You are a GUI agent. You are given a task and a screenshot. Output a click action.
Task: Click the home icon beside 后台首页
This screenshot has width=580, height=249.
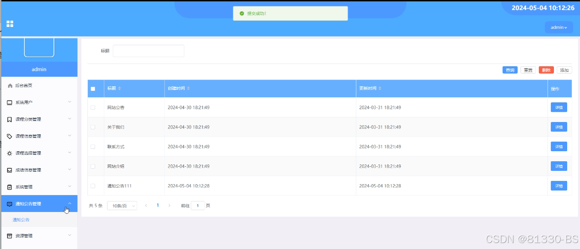[x=10, y=85]
